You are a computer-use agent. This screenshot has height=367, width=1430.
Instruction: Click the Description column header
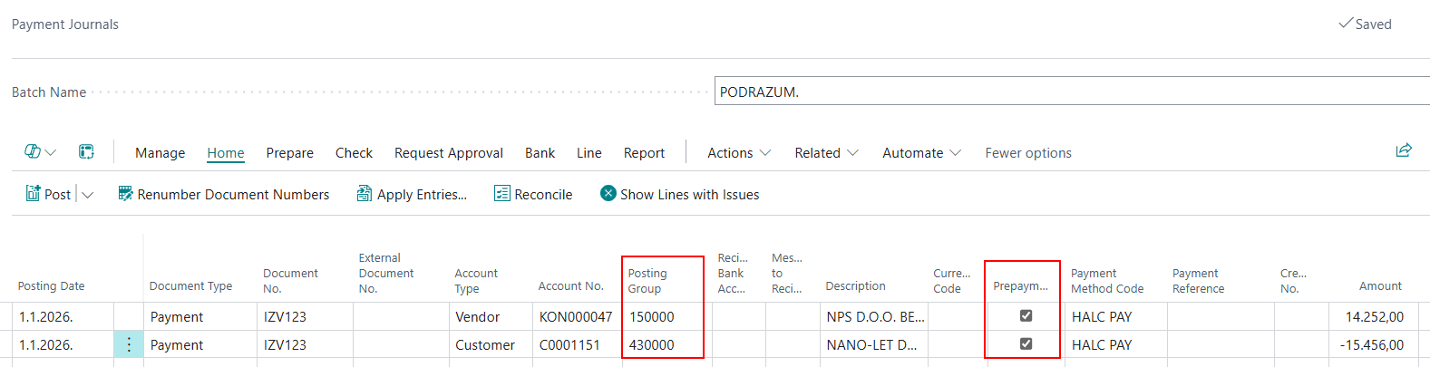click(x=855, y=286)
